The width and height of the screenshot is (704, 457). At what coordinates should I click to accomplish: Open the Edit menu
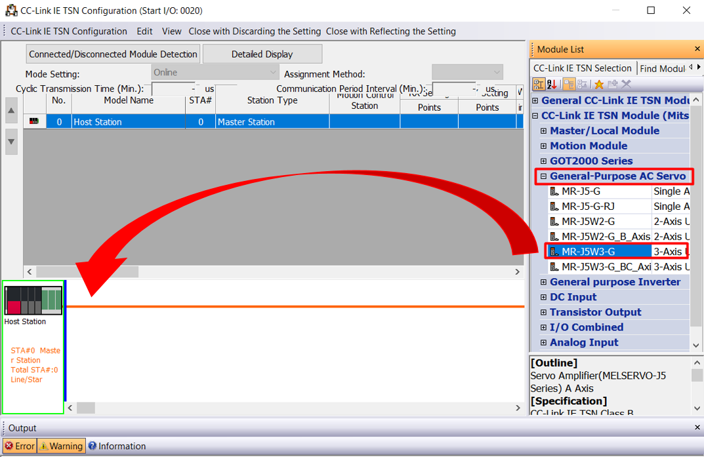(x=144, y=31)
